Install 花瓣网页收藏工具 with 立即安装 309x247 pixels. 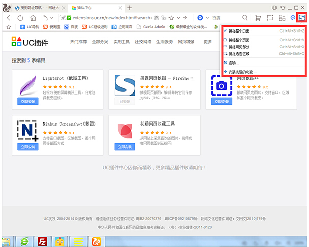point(125,147)
